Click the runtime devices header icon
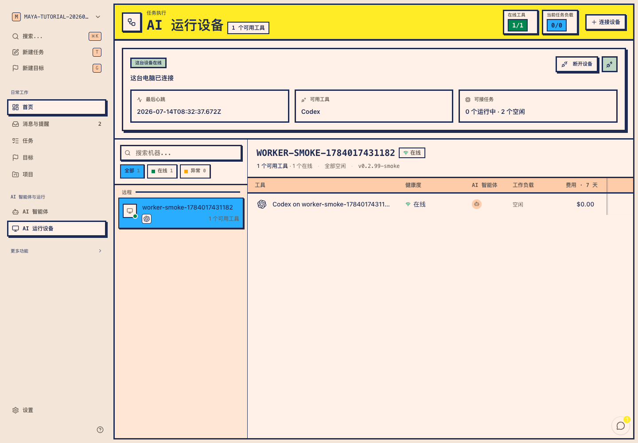This screenshot has width=638, height=443. click(x=132, y=22)
